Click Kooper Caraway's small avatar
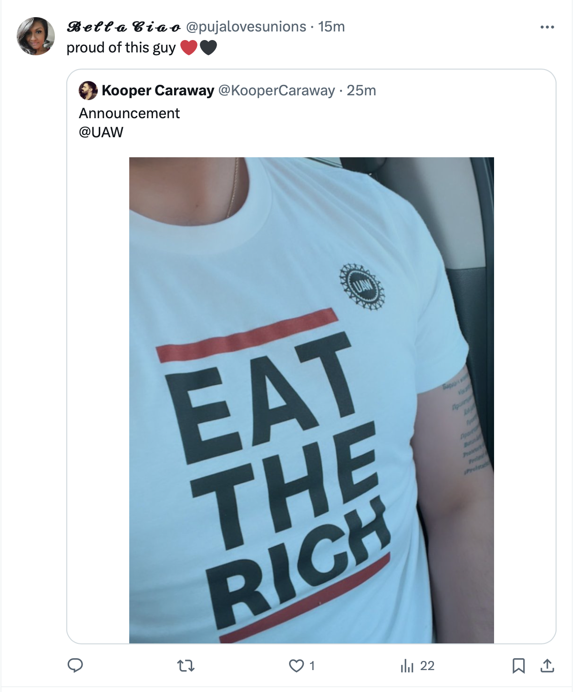 pos(88,91)
